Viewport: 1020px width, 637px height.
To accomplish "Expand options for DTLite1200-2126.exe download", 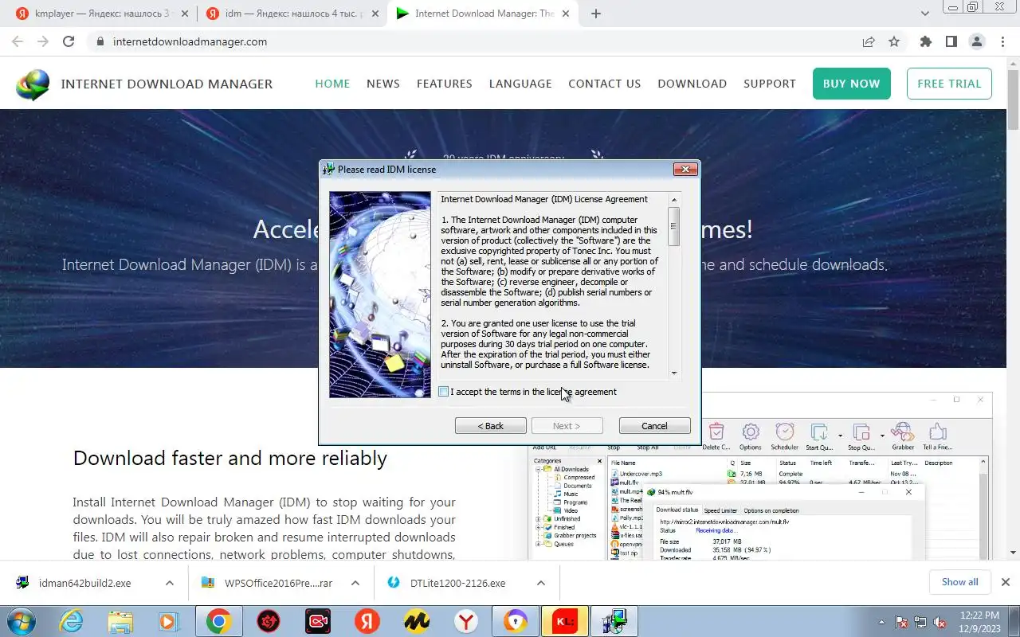I will point(541,583).
